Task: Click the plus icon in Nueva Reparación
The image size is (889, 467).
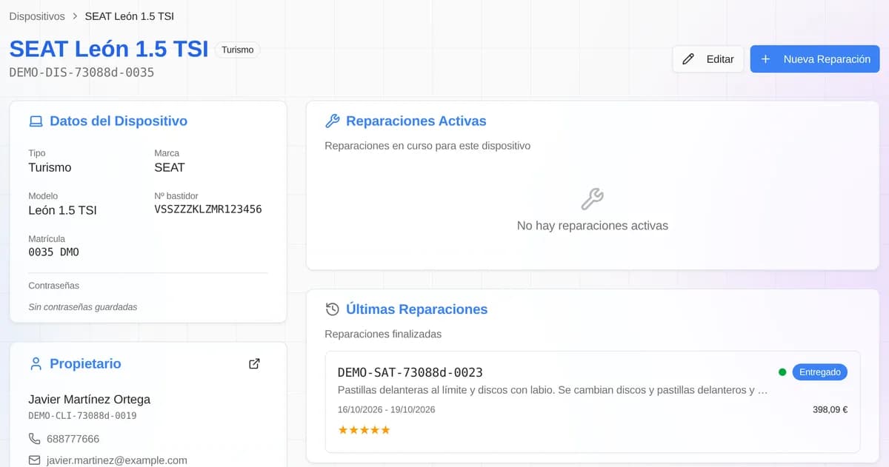Action: click(x=766, y=59)
